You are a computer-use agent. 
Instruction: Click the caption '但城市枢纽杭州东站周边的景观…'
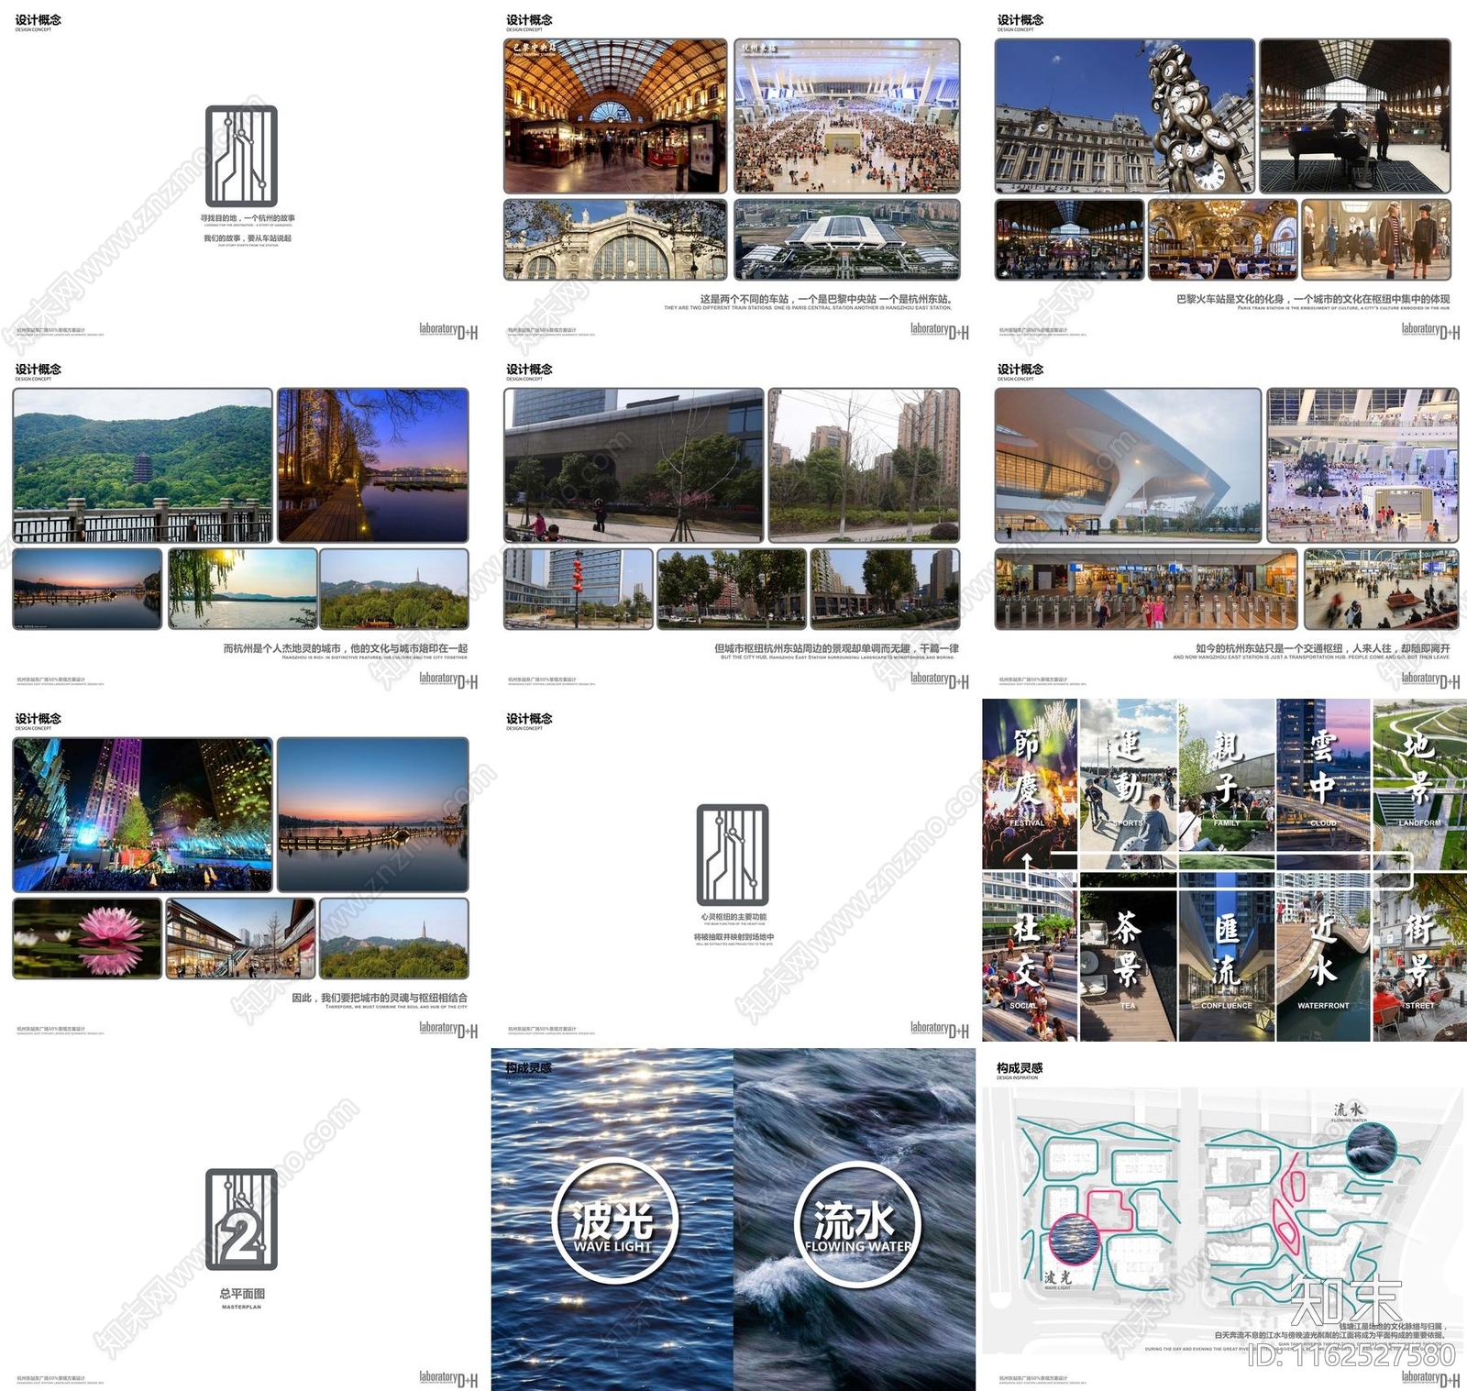click(837, 648)
